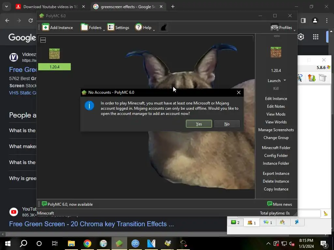
Task: Click the taskbar clock showing 8:15 PM
Action: pyautogui.click(x=306, y=243)
